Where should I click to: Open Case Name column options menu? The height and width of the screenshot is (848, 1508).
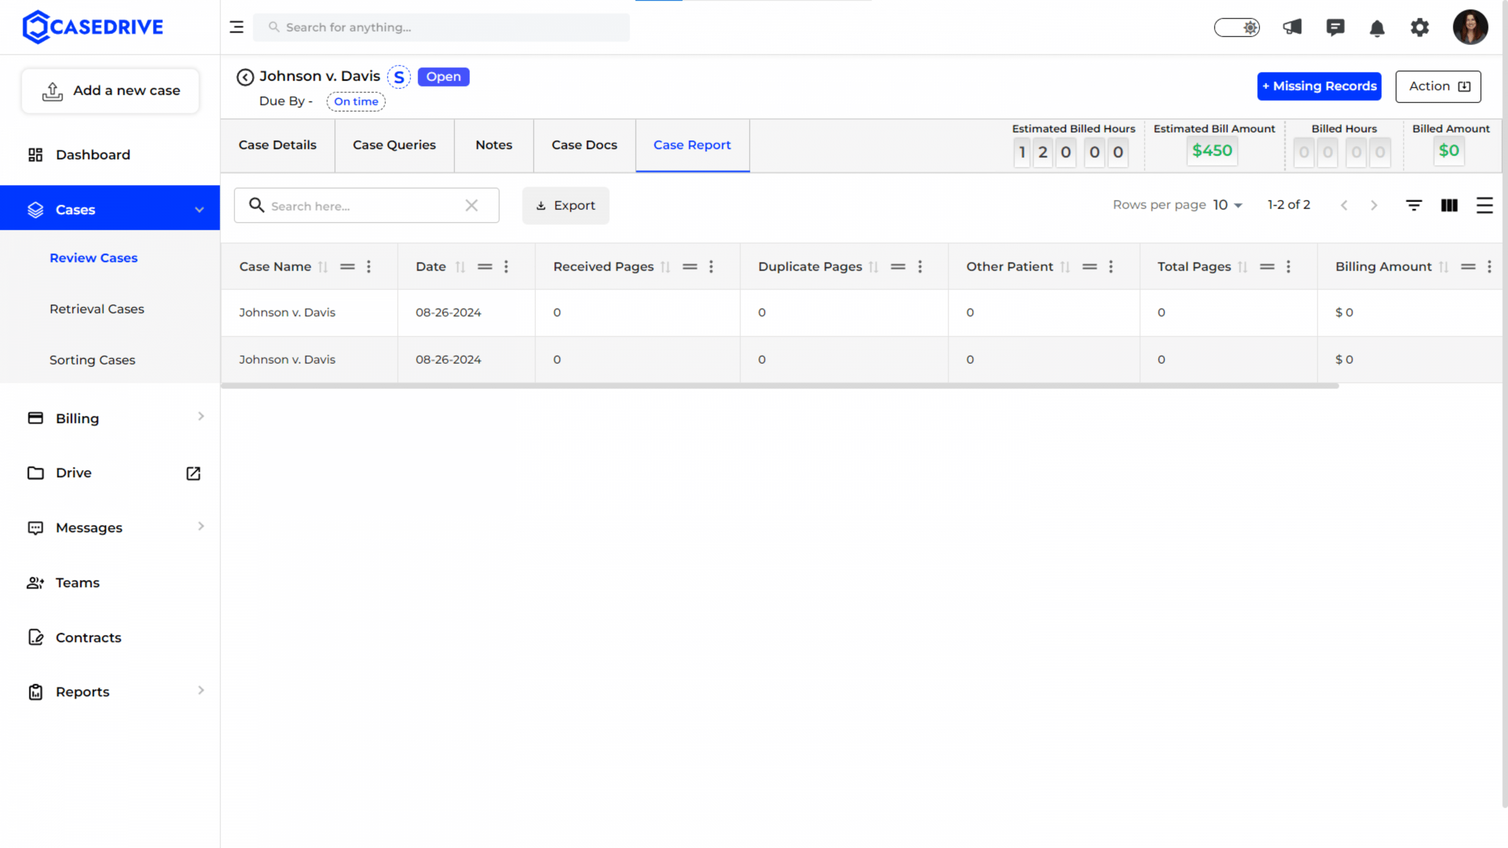369,267
